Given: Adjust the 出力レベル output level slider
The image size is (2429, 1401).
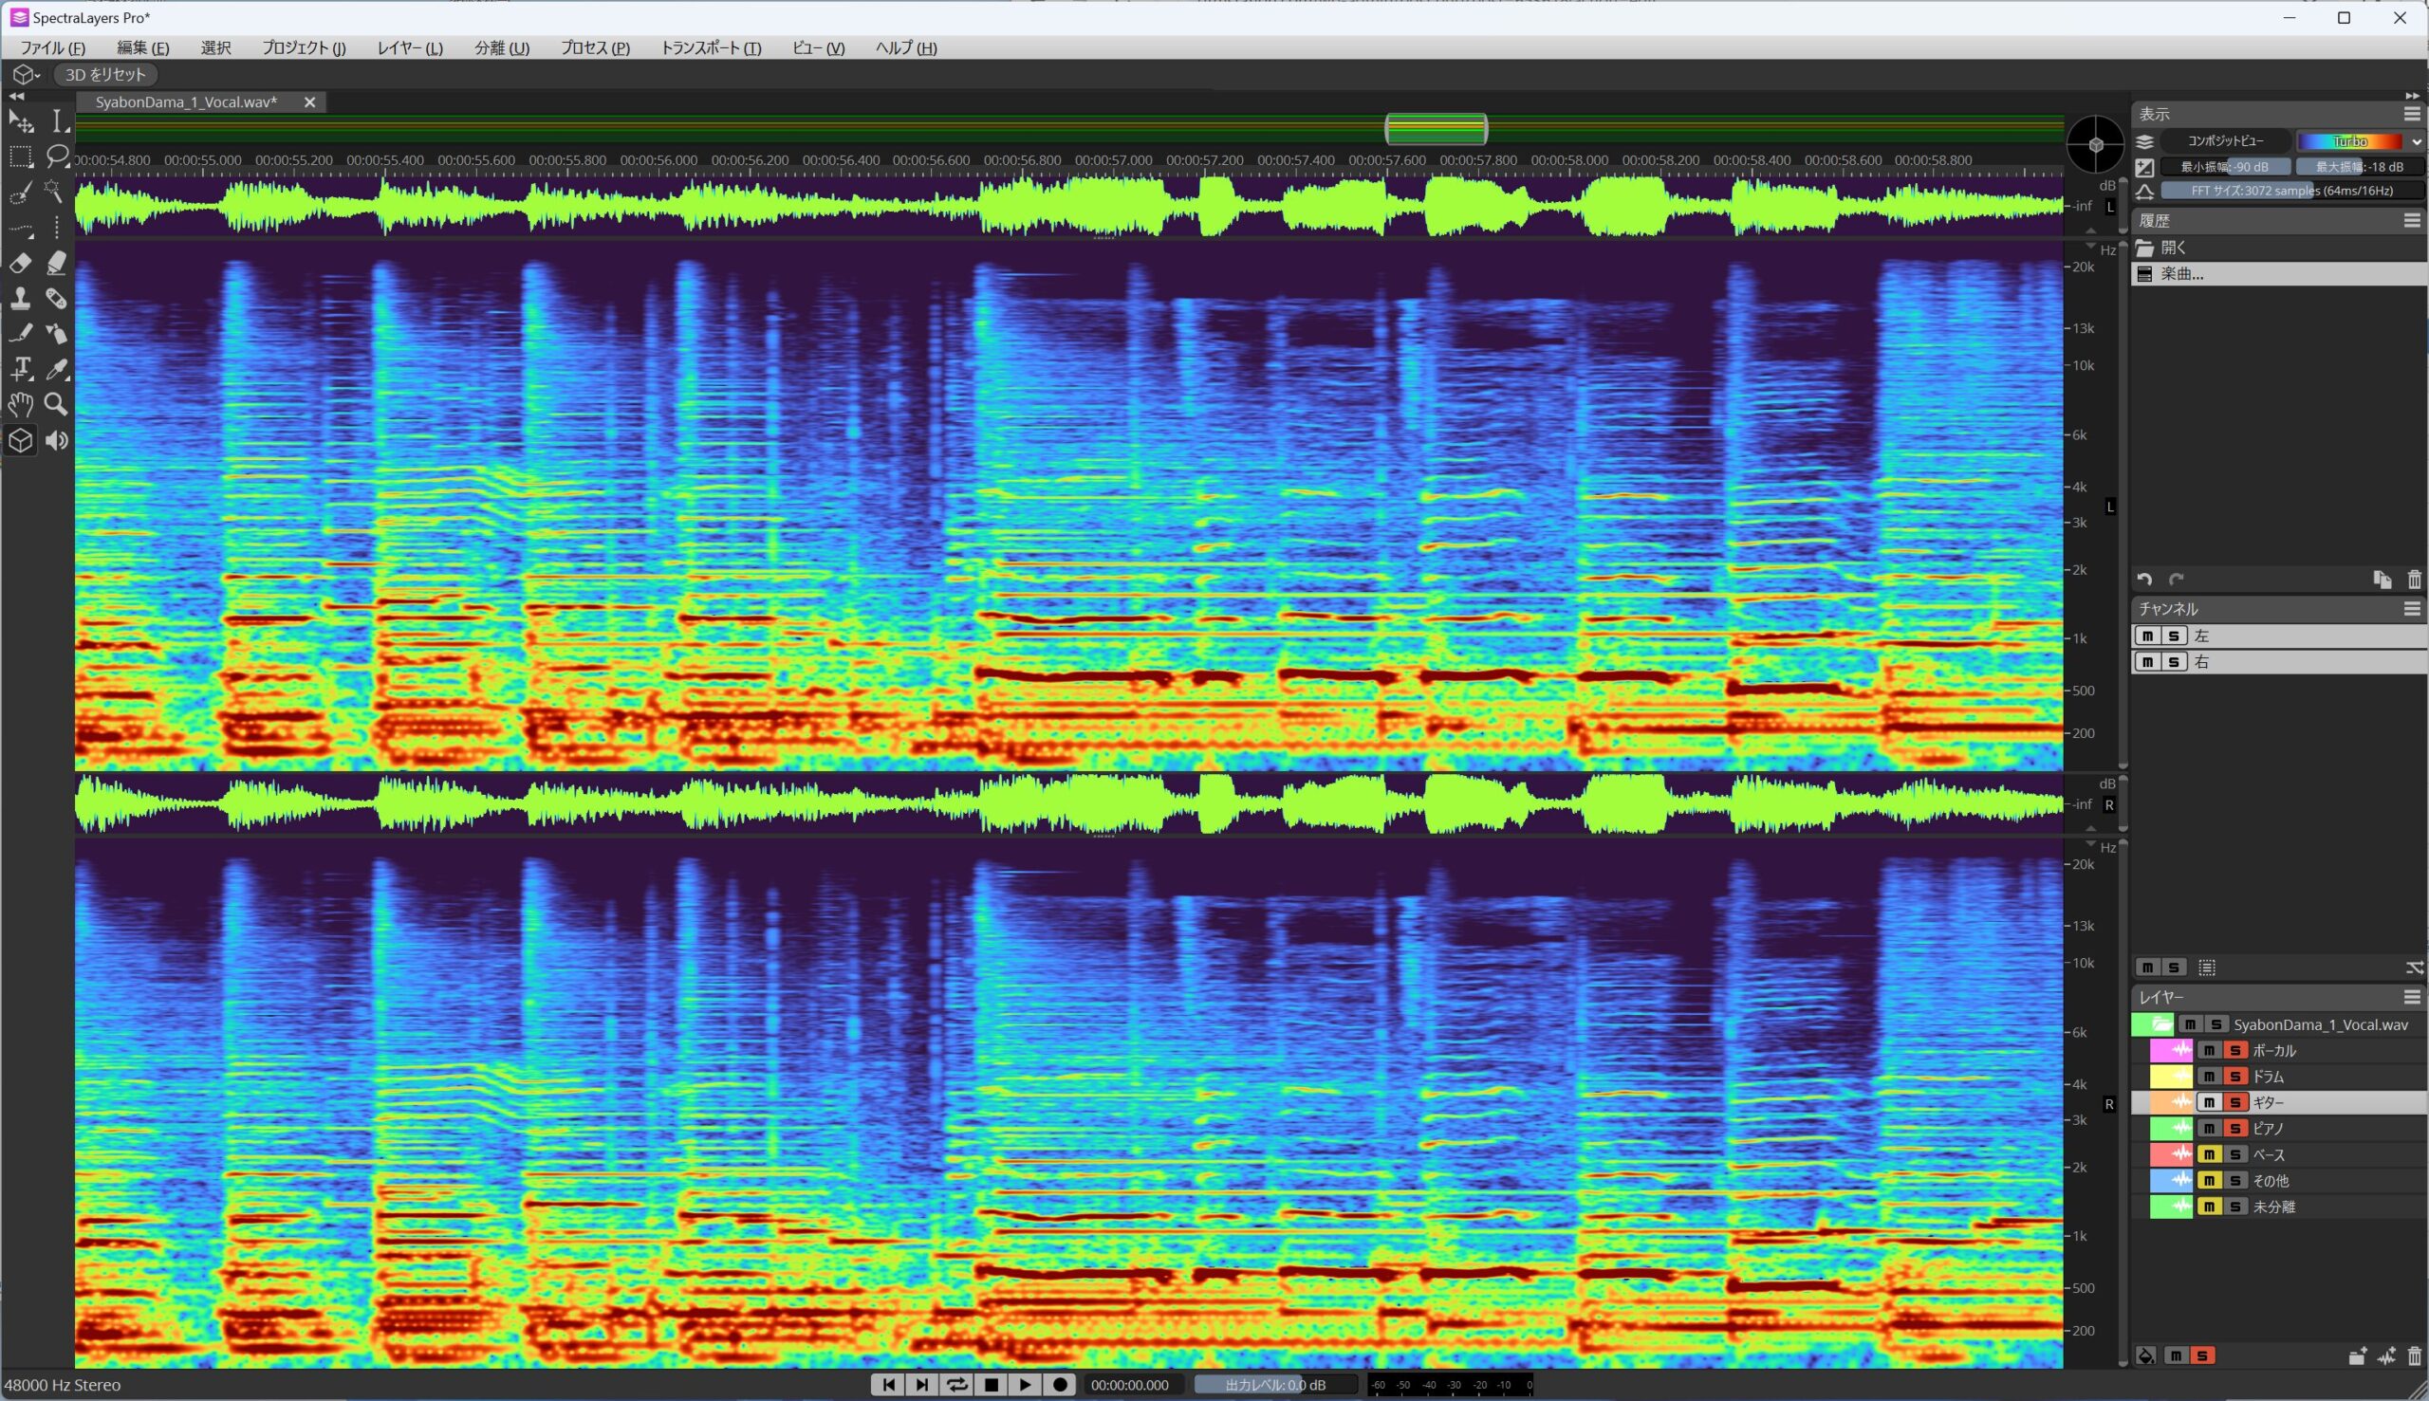Looking at the screenshot, I should pos(1275,1385).
